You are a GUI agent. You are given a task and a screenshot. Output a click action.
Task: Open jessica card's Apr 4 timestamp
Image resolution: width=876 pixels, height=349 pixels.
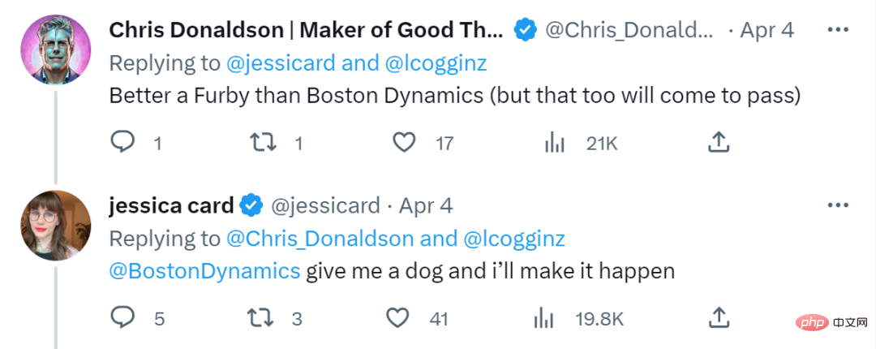[425, 205]
